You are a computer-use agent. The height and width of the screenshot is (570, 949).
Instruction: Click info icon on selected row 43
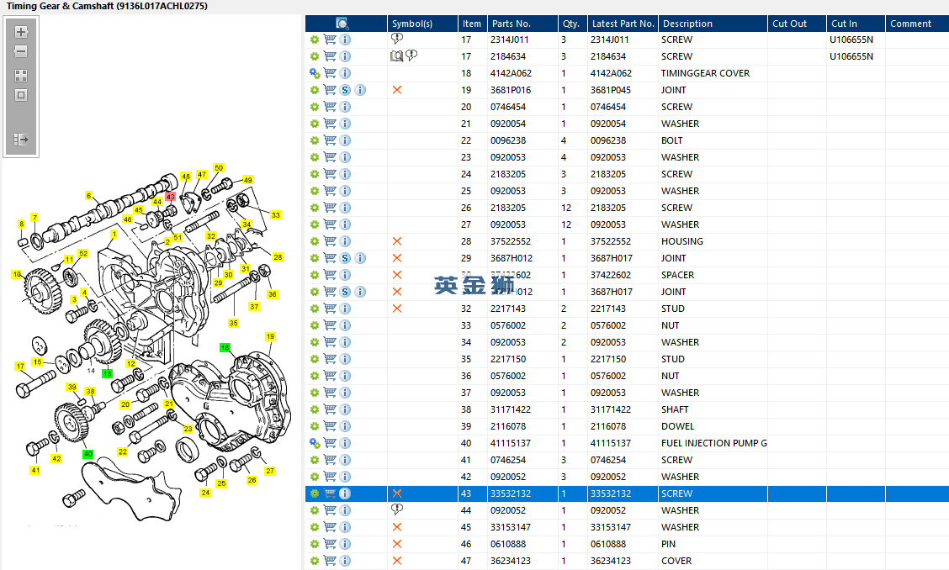[345, 493]
